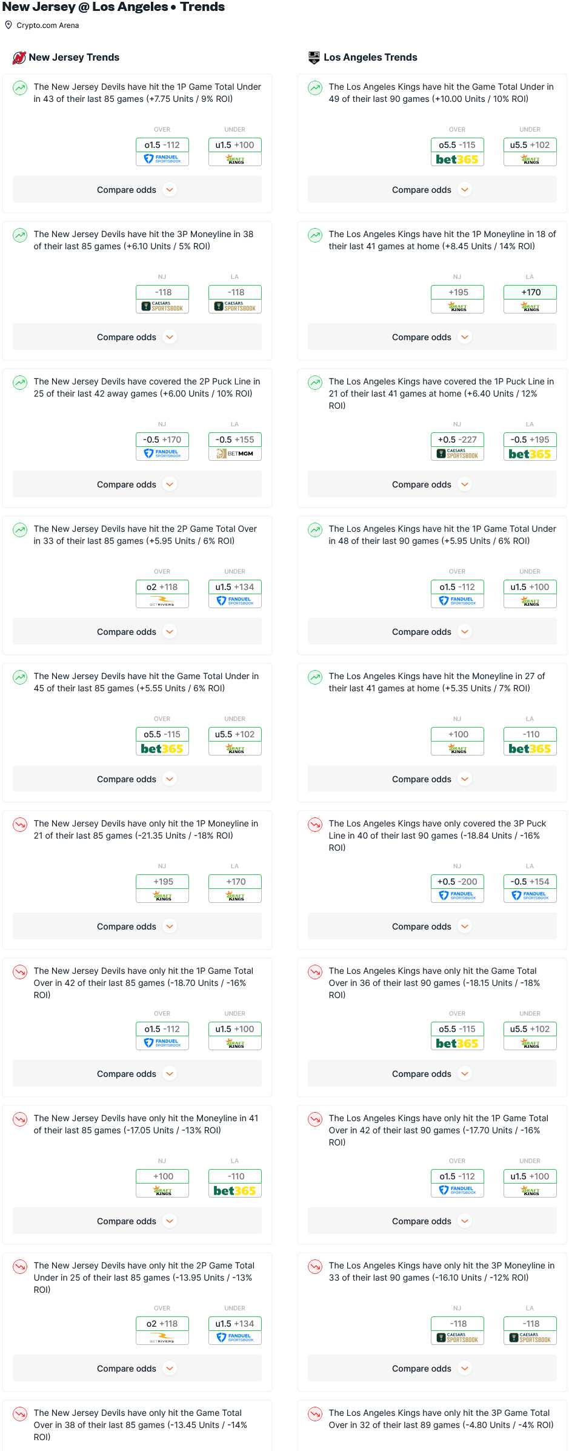The height and width of the screenshot is (1451, 569).
Task: Select the o1.5 -112 over odds for Devils 1P Under trend
Action: click(162, 145)
